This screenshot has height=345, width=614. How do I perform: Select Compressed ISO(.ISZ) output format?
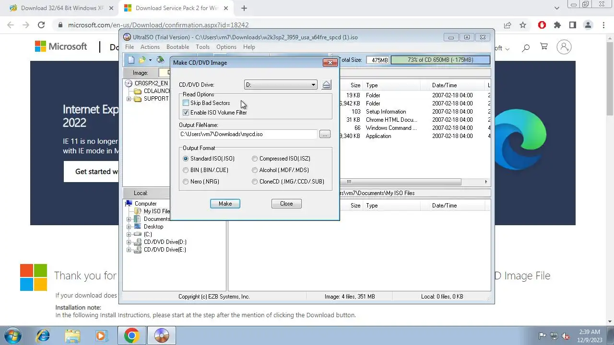pos(255,159)
